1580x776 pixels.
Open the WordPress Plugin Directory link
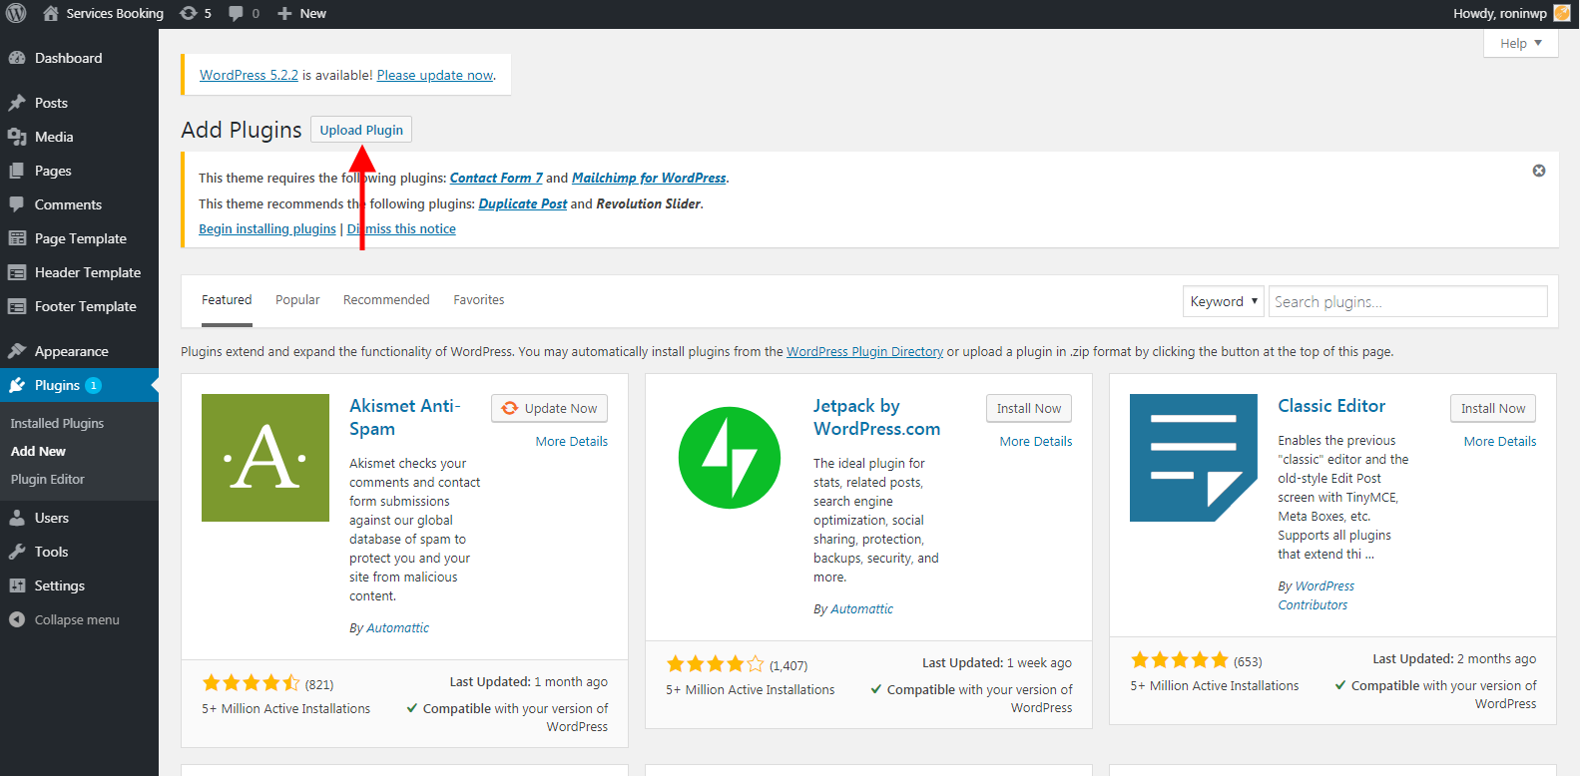click(x=864, y=351)
